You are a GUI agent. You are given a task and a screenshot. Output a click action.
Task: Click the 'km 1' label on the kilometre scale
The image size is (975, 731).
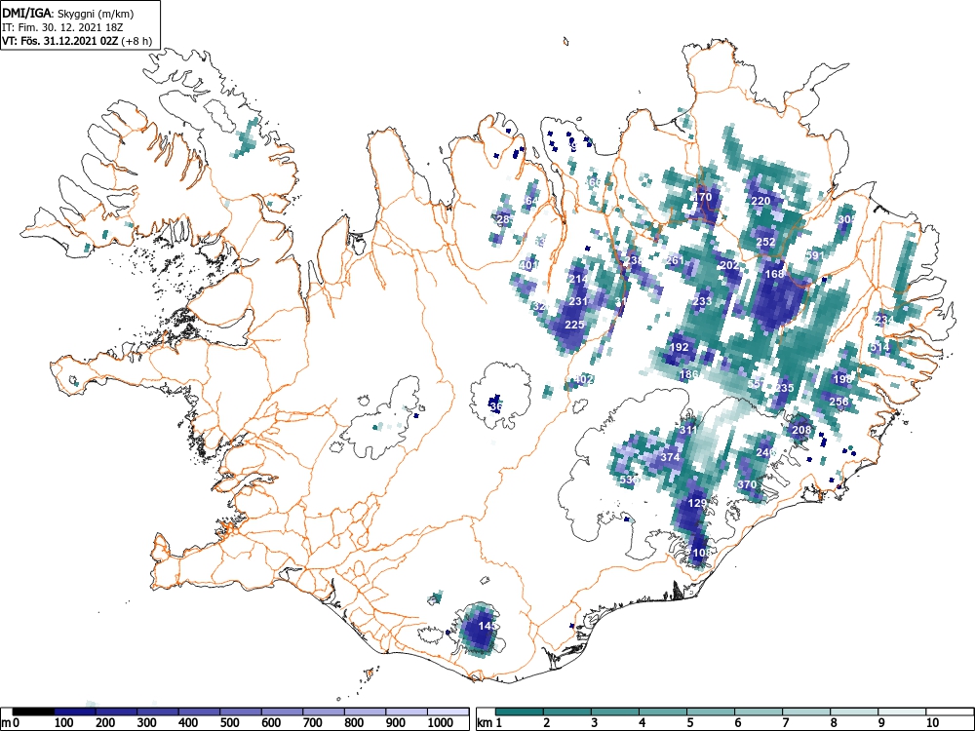pos(489,723)
